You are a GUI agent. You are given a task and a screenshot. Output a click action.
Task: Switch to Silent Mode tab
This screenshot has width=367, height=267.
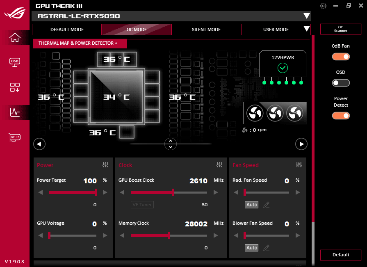[x=206, y=30]
